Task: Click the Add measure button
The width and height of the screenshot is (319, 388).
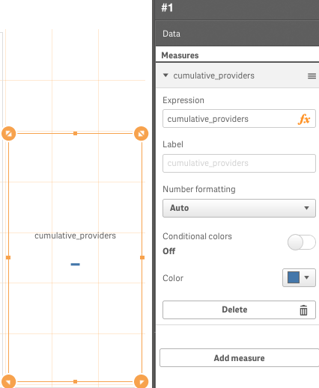Action: click(240, 358)
